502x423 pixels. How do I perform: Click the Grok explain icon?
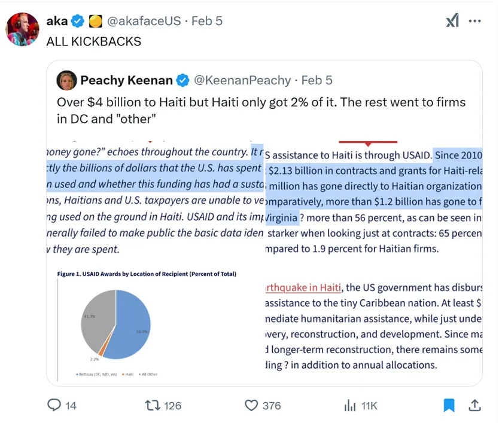click(x=452, y=21)
